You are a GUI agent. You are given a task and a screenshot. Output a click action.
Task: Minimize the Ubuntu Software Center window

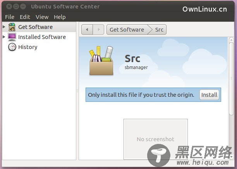[23, 7]
